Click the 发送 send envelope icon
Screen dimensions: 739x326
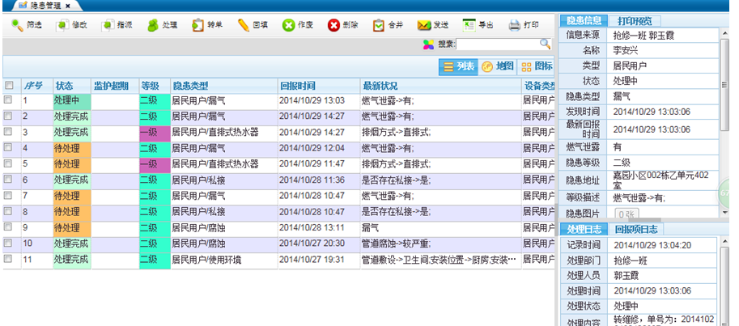coord(423,25)
